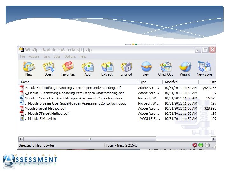Select Module 5 Identifying Reasoning Verb Deepen Understanding.pdf

73,88
